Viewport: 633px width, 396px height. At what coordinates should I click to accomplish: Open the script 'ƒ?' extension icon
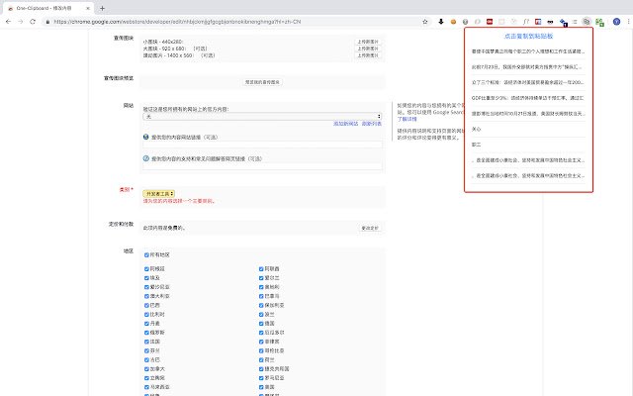[526, 22]
